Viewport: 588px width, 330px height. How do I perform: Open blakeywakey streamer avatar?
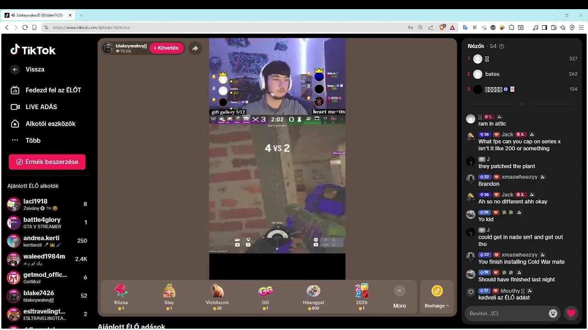pos(107,48)
